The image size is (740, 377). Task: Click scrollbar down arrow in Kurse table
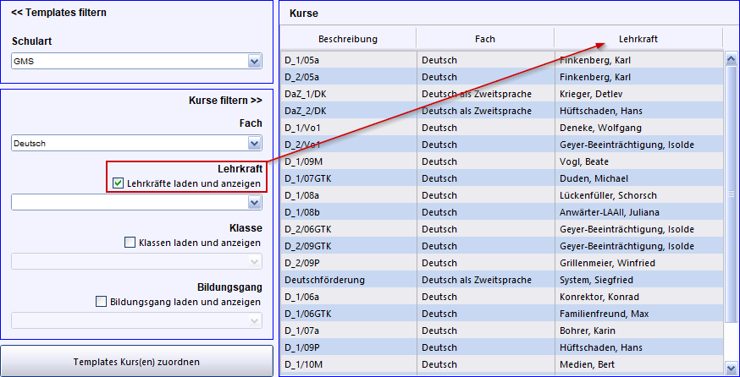pyautogui.click(x=731, y=368)
